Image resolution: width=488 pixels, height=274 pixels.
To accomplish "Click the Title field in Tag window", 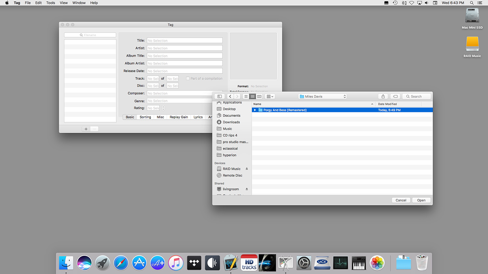I will point(185,41).
